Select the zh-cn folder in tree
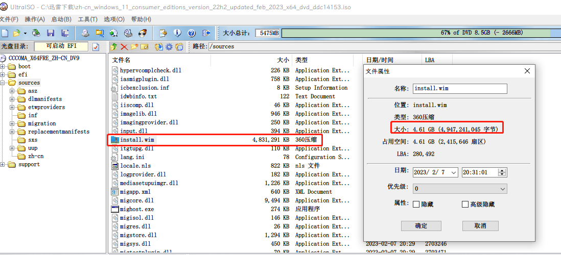 (36, 156)
